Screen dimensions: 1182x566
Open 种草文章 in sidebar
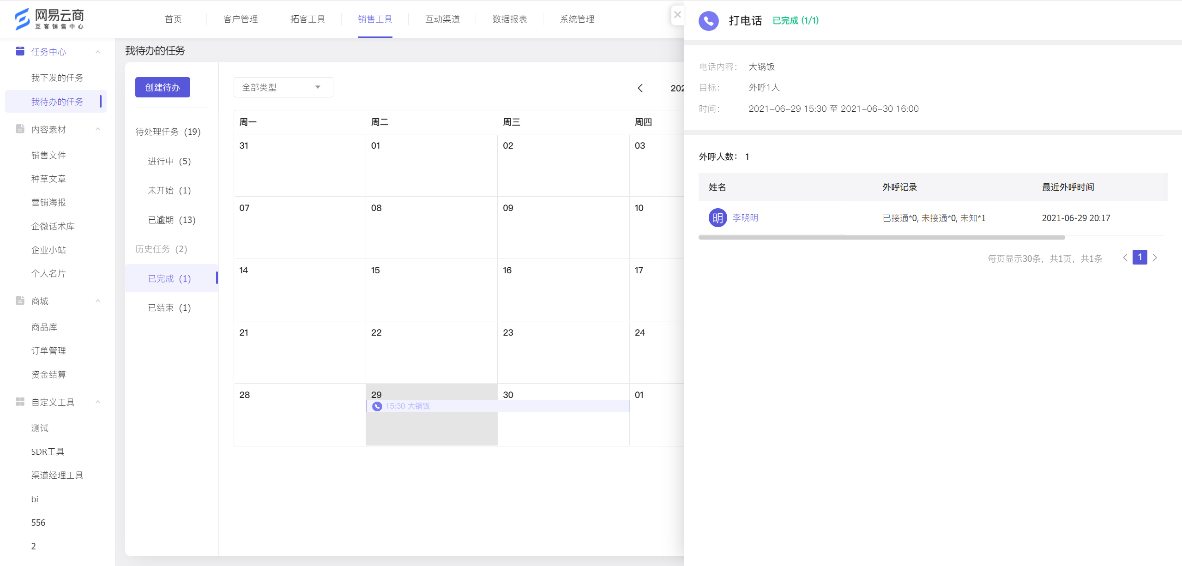coord(48,179)
